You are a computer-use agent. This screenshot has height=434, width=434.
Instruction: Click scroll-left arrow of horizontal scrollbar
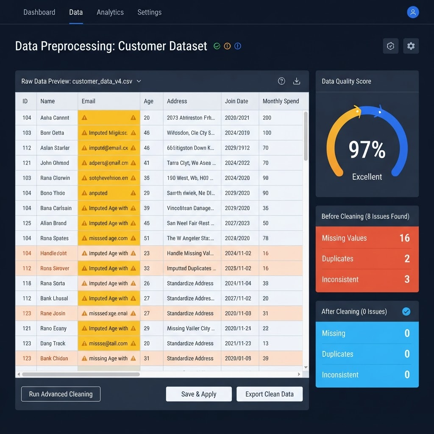[x=19, y=374]
